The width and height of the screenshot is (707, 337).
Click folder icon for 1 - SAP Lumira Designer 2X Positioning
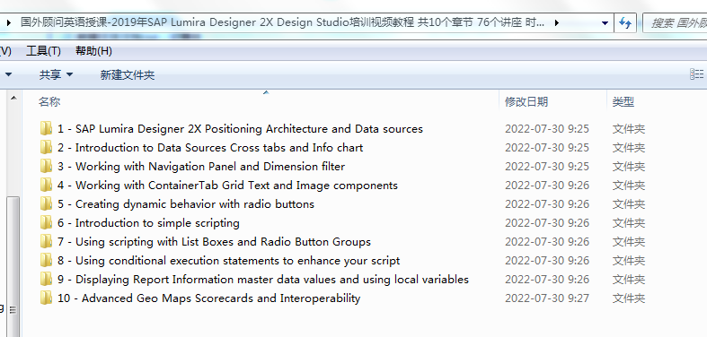pyautogui.click(x=46, y=129)
